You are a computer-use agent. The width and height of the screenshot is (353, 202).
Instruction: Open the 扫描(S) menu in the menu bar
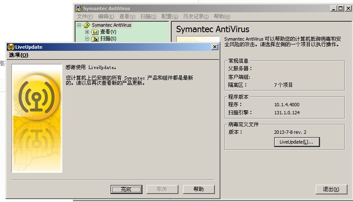pos(148,17)
